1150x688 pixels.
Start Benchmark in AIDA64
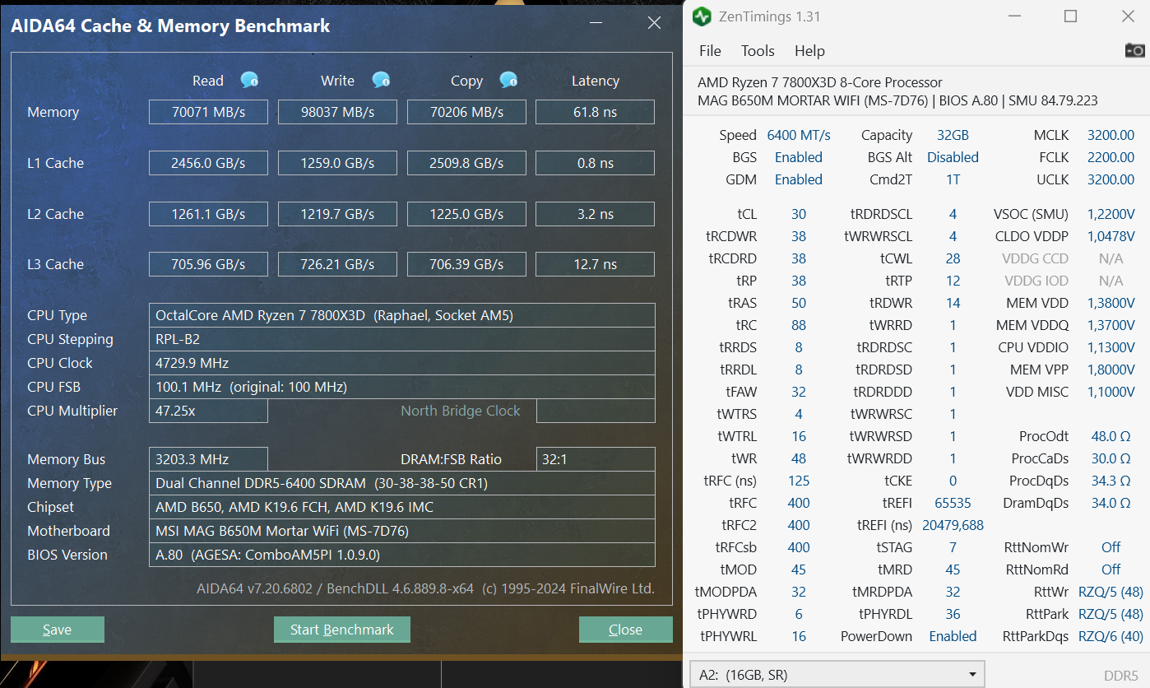pyautogui.click(x=342, y=630)
